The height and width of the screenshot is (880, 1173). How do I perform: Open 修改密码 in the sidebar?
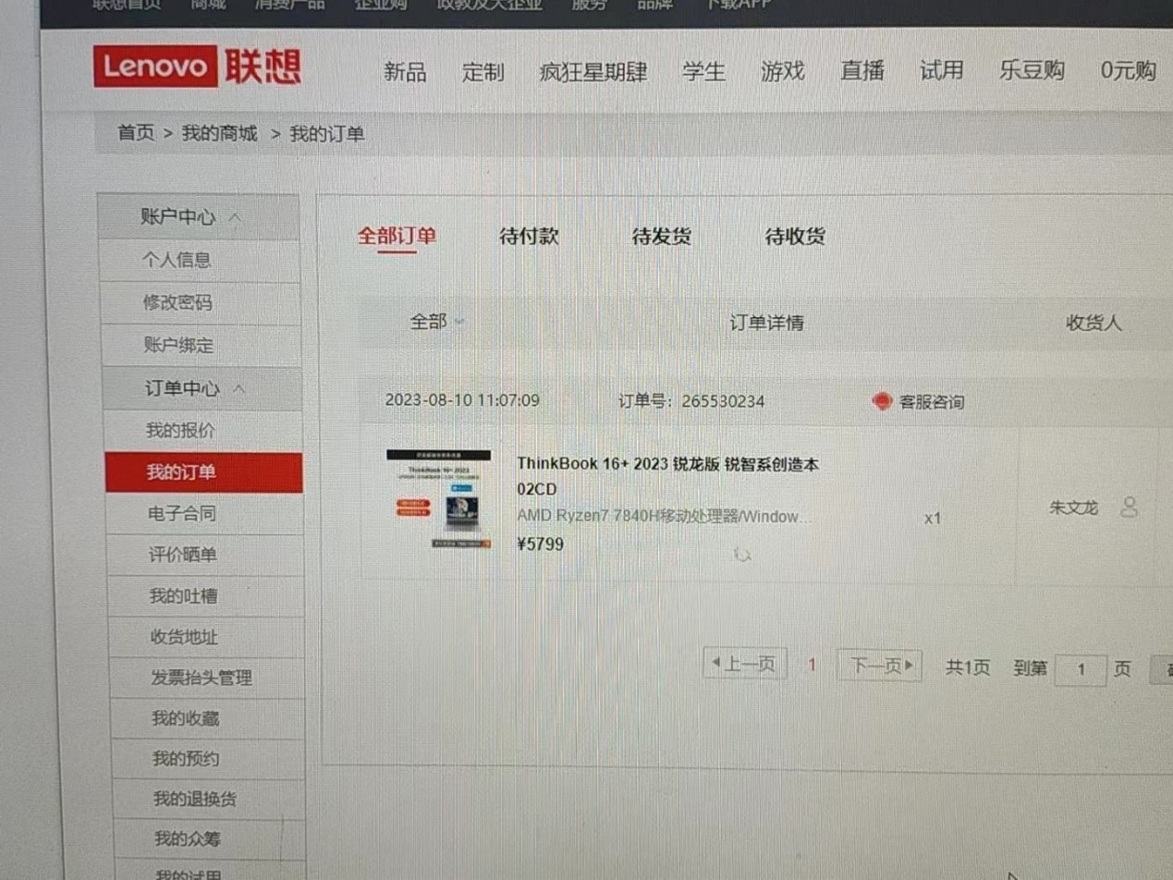[x=177, y=302]
